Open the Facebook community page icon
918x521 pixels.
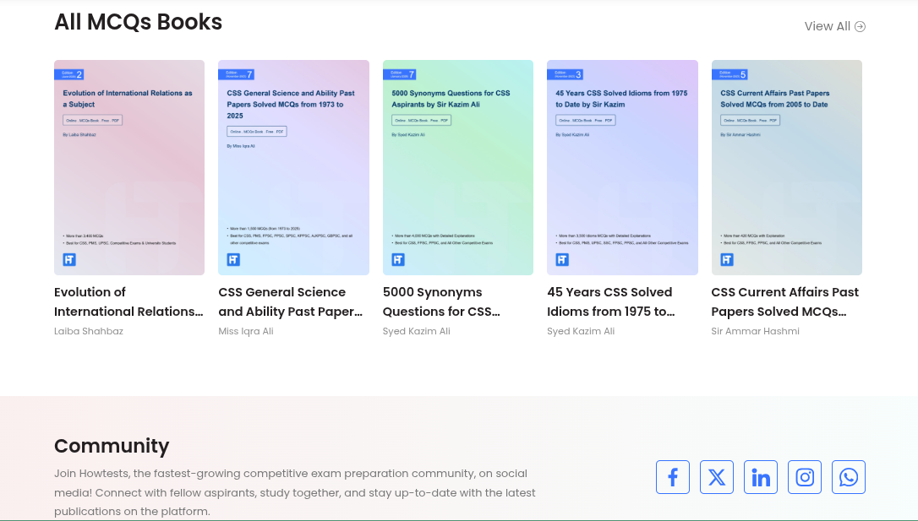[x=673, y=477]
